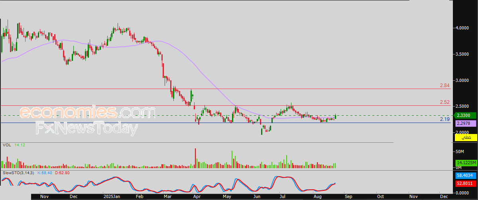Viewport: 478px width, 200px height.
Task: Select the purple 2.2978 moving average tag
Action: 466,123
